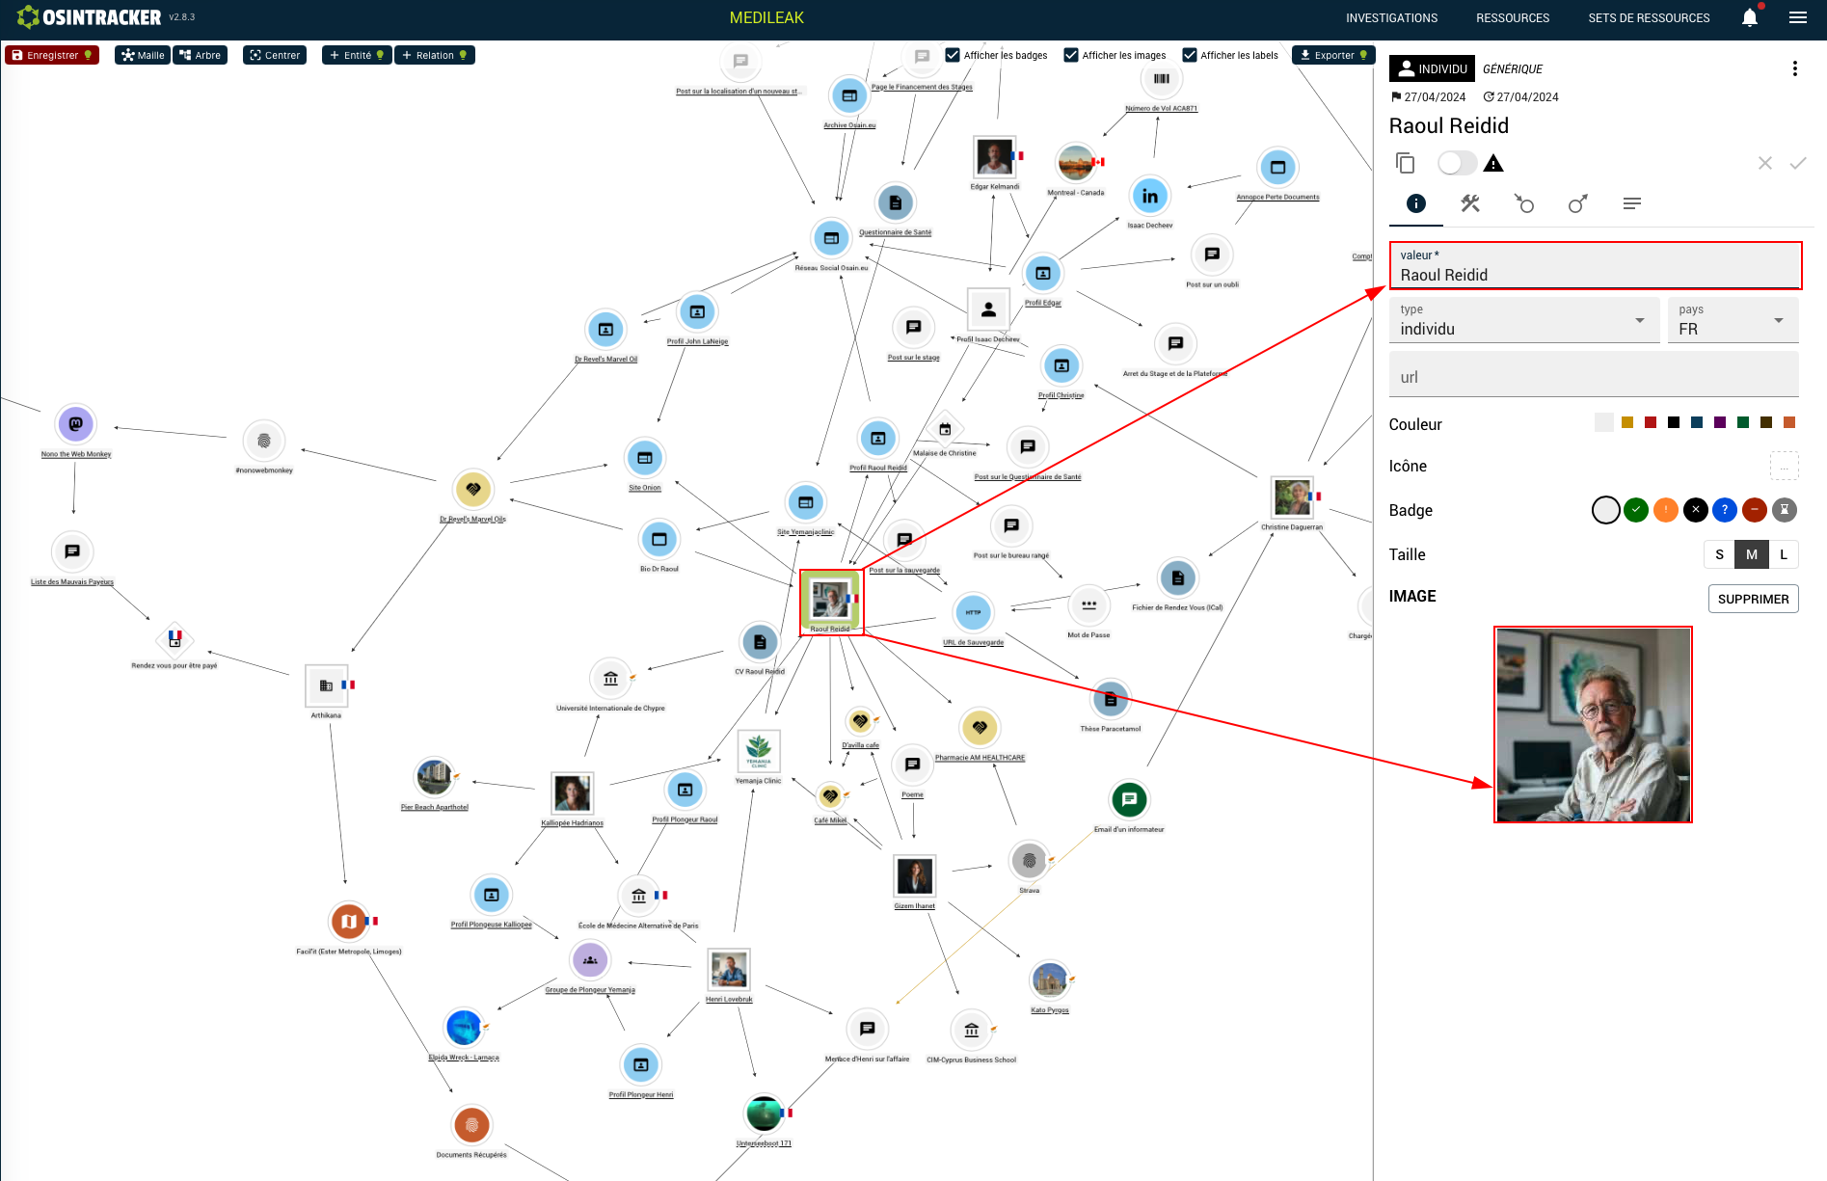Screen dimensions: 1827x1181
Task: Open the notes lines tab
Action: [x=1632, y=203]
